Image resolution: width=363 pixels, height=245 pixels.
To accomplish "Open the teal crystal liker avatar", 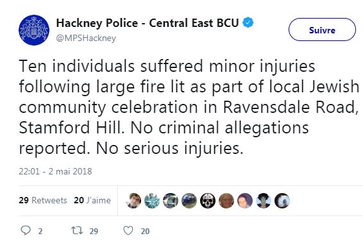I will point(152,201).
